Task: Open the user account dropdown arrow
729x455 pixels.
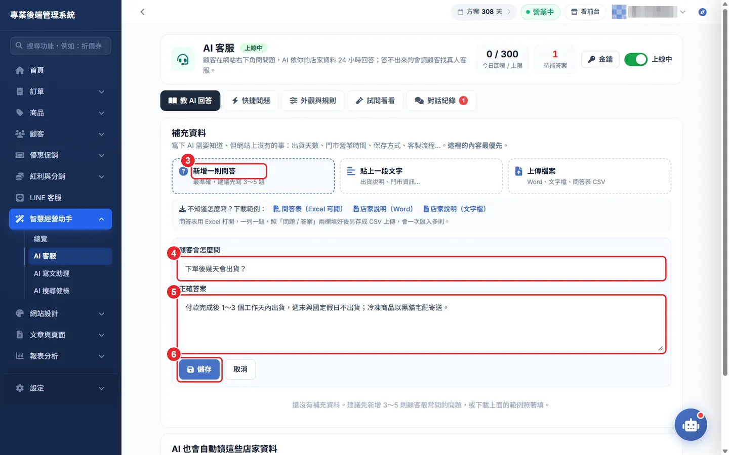Action: coord(682,12)
